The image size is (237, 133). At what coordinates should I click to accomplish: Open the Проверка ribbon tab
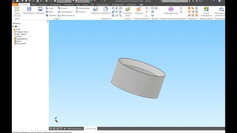(x=43, y=4)
